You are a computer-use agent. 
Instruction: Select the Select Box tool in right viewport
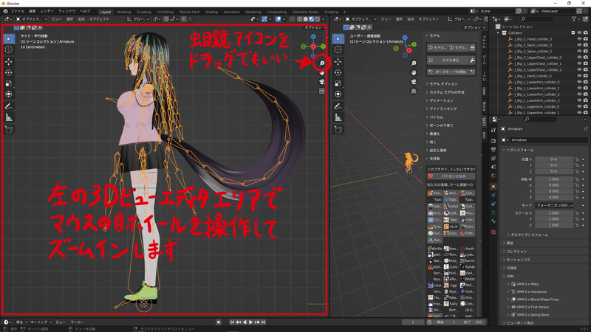tap(338, 38)
